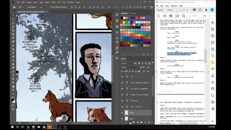This screenshot has height=130, width=231.
Task: Select the Crop tool
Action: click(13, 30)
